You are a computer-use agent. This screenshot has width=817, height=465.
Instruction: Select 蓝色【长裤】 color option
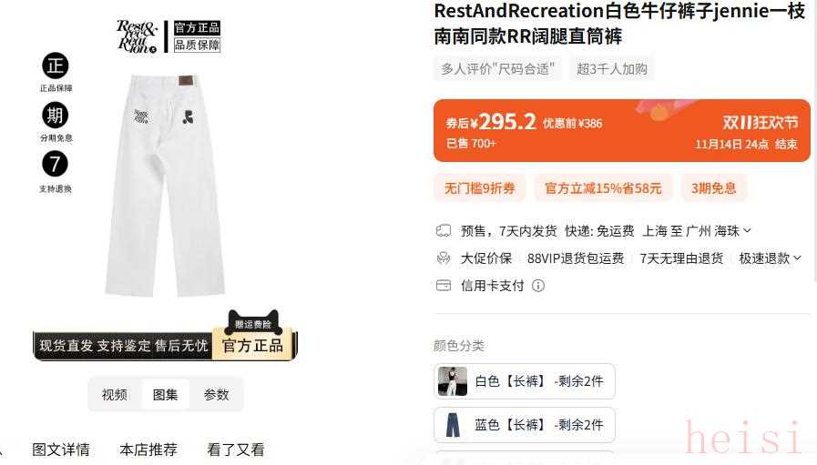(x=525, y=425)
